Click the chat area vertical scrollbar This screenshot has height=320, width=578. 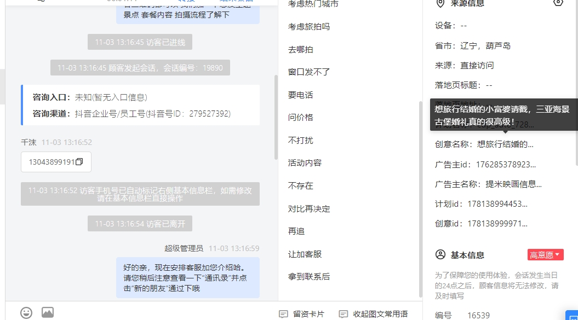point(276,117)
